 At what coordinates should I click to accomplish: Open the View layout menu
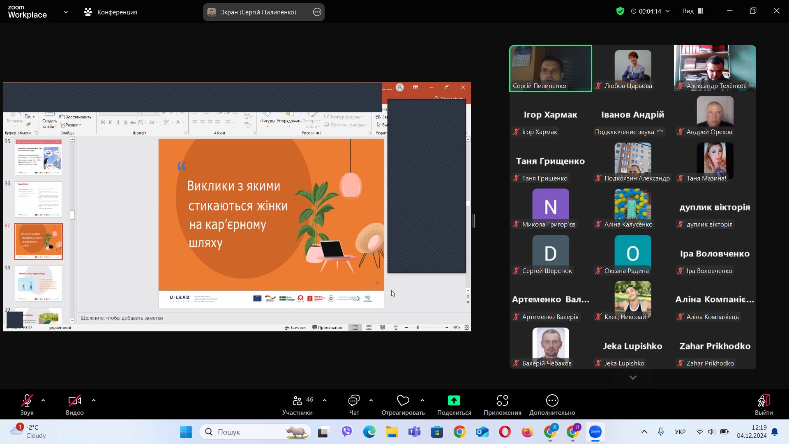click(x=693, y=12)
